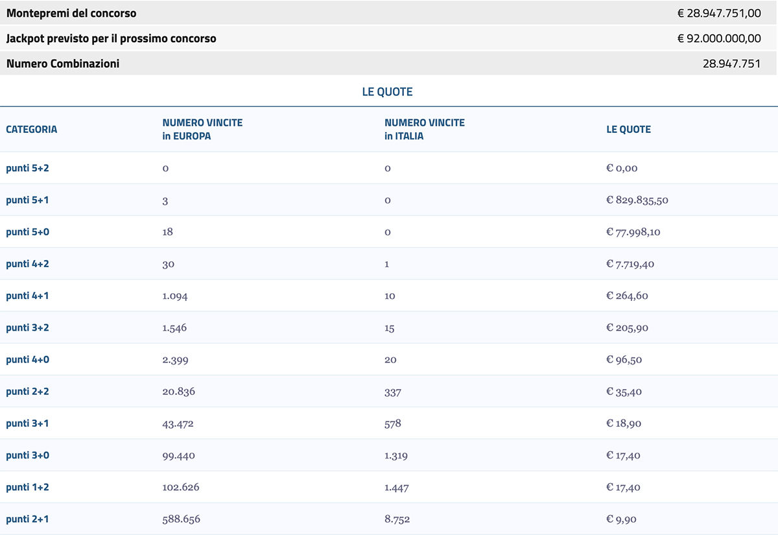Click the NUMERO VINCITE in EUROPA column header

coord(202,128)
